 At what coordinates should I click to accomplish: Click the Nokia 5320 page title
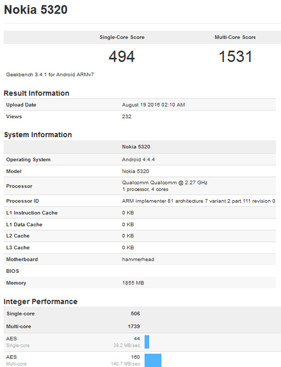(x=36, y=10)
